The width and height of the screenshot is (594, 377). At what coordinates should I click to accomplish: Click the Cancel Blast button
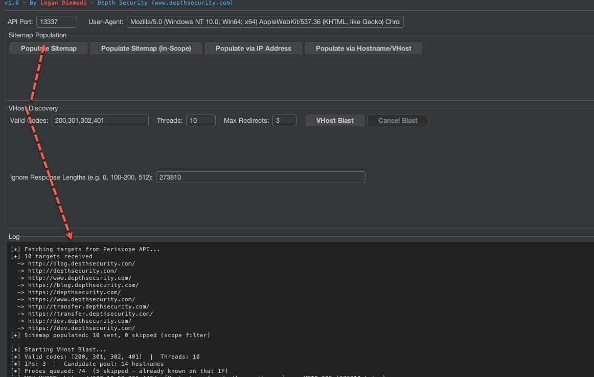pos(397,121)
